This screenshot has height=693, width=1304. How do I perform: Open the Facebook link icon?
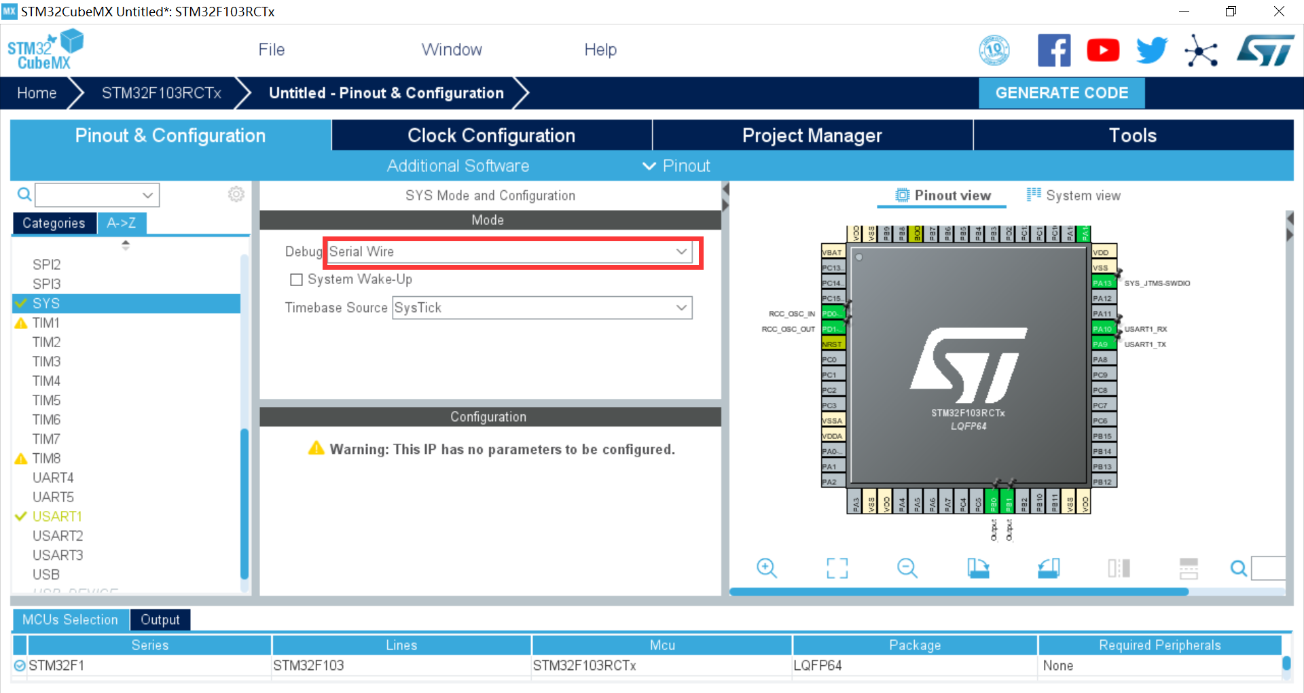tap(1054, 50)
